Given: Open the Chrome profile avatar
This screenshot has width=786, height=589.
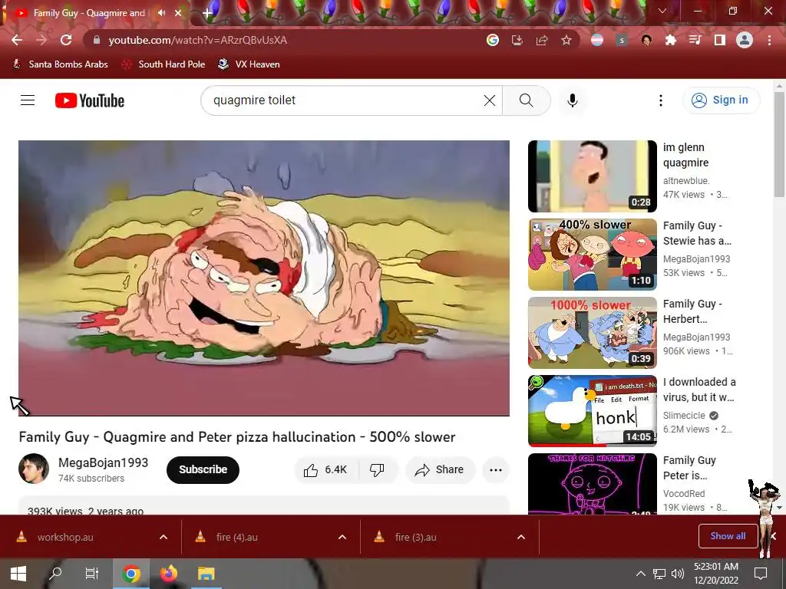Looking at the screenshot, I should [745, 40].
